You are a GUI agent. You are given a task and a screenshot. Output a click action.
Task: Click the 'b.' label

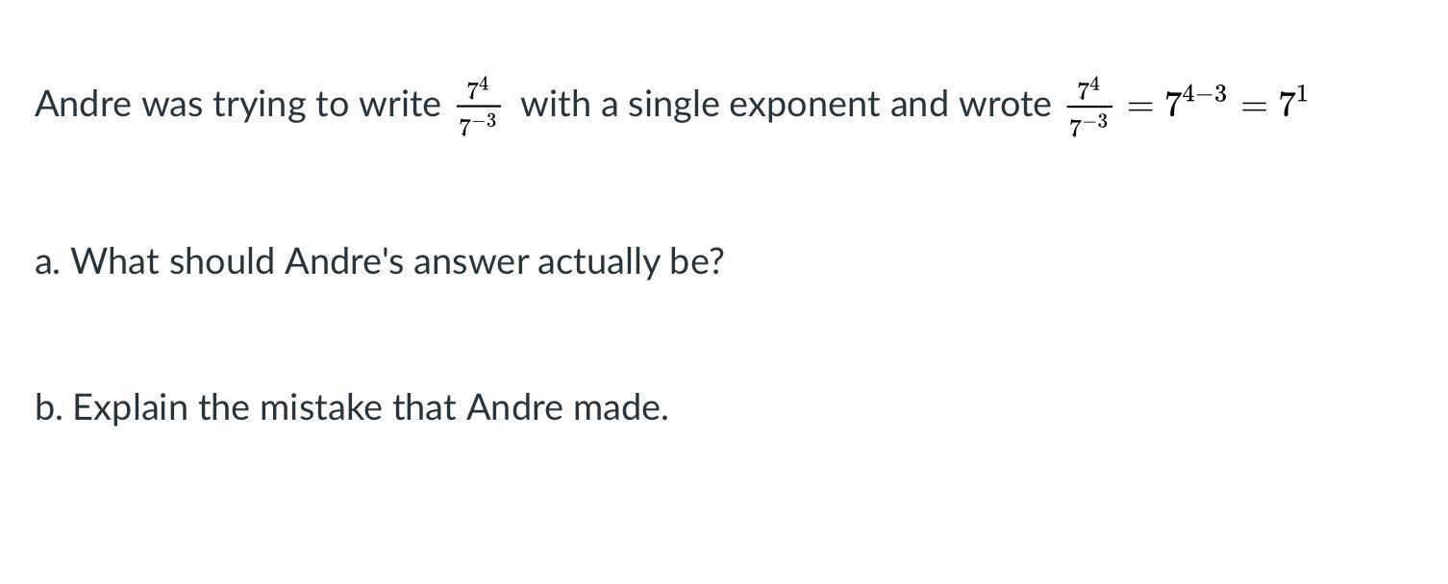(48, 407)
